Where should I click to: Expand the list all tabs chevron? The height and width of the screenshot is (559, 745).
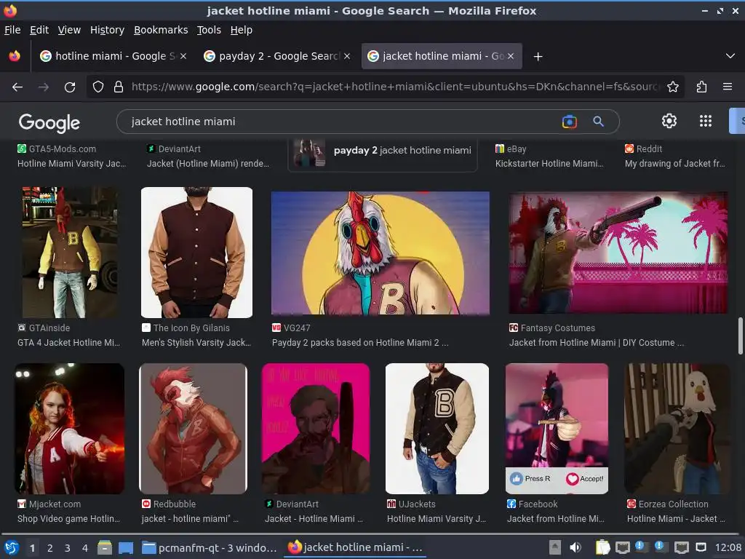730,56
